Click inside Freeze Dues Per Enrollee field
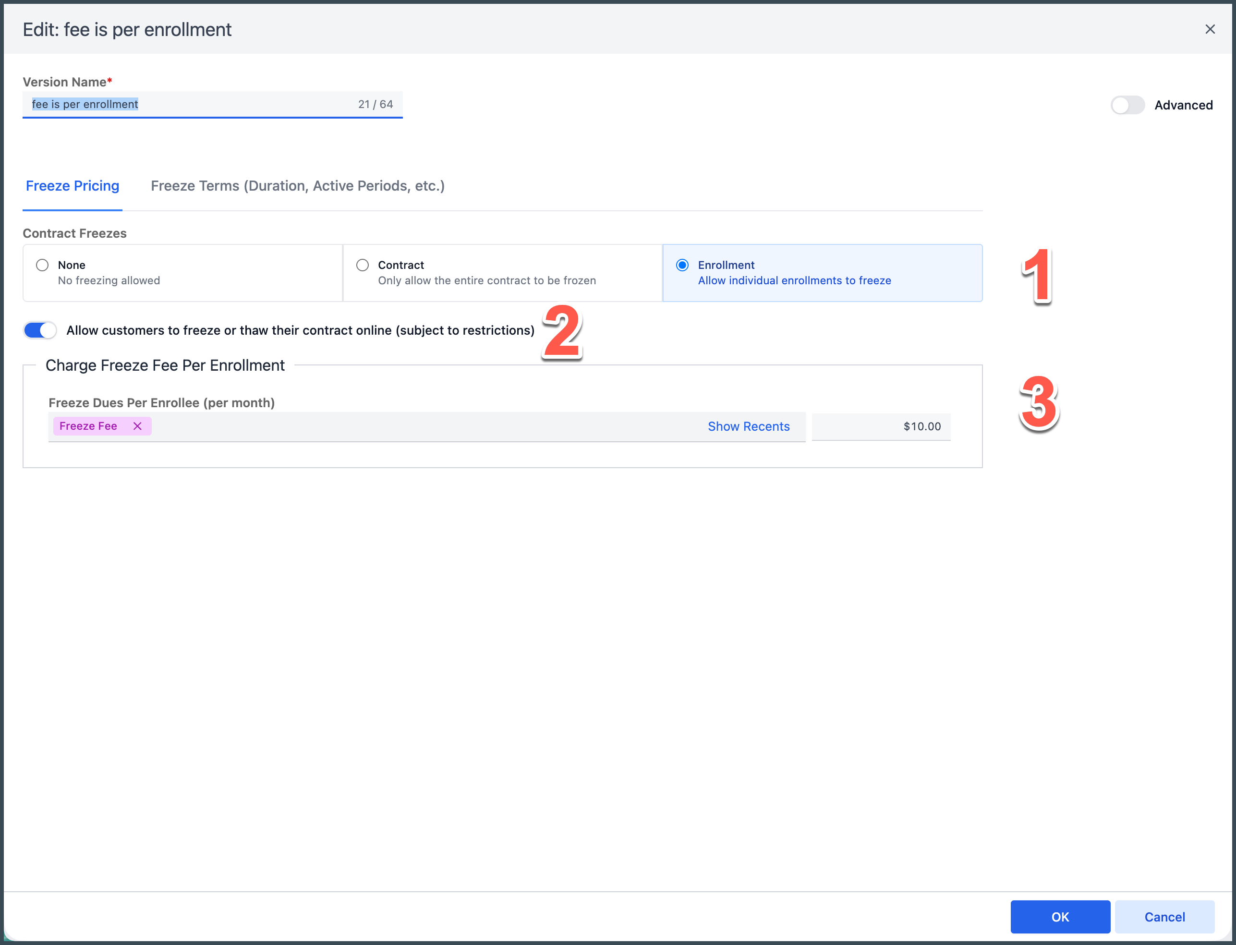The height and width of the screenshot is (945, 1236). 422,426
